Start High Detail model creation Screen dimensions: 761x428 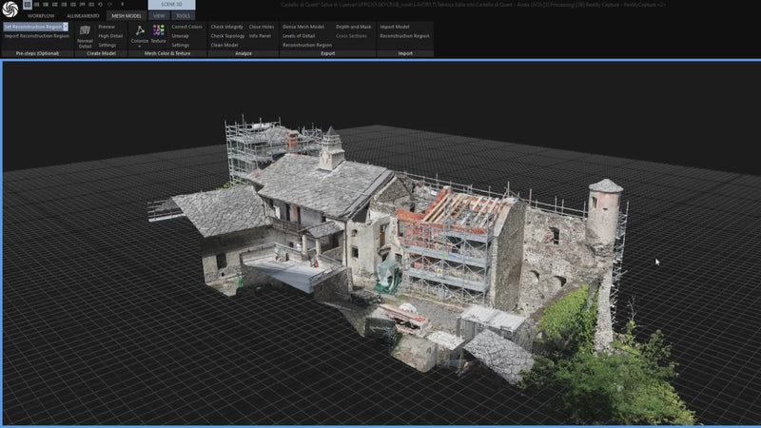(110, 36)
